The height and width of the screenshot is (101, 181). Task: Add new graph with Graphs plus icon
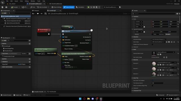30,44
